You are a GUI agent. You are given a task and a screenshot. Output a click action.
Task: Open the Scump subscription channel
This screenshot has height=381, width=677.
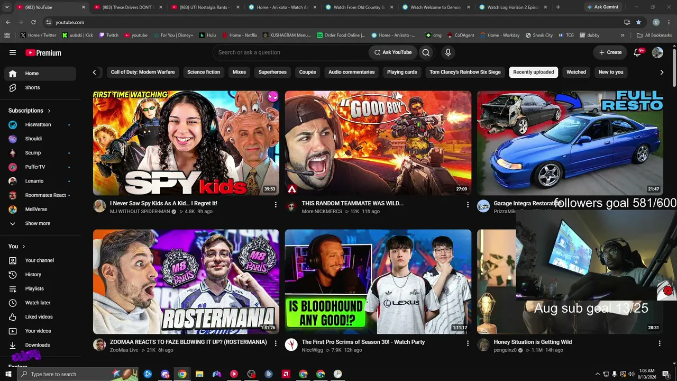pos(40,153)
